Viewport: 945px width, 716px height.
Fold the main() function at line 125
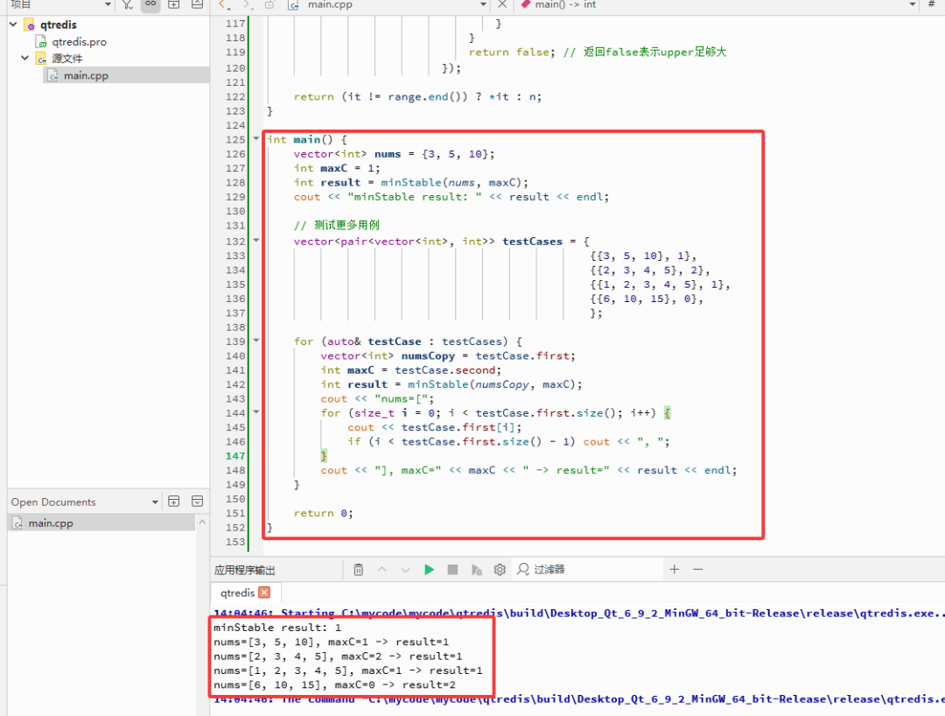click(256, 138)
